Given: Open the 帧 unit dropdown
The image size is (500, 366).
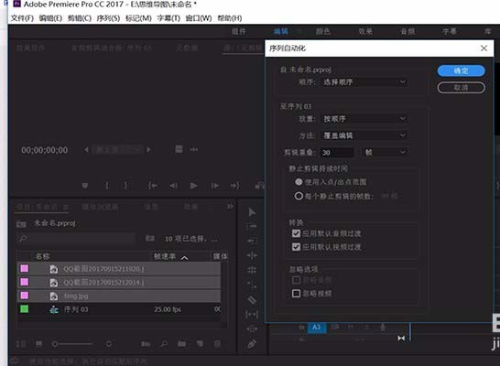Looking at the screenshot, I should (386, 152).
